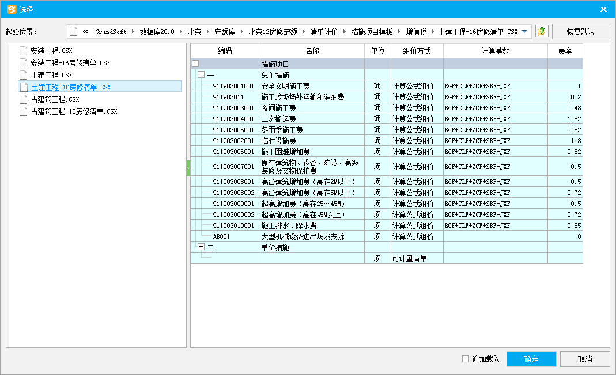Image resolution: width=616 pixels, height=375 pixels.
Task: Enable the 追加载入 checkbox
Action: pos(466,359)
